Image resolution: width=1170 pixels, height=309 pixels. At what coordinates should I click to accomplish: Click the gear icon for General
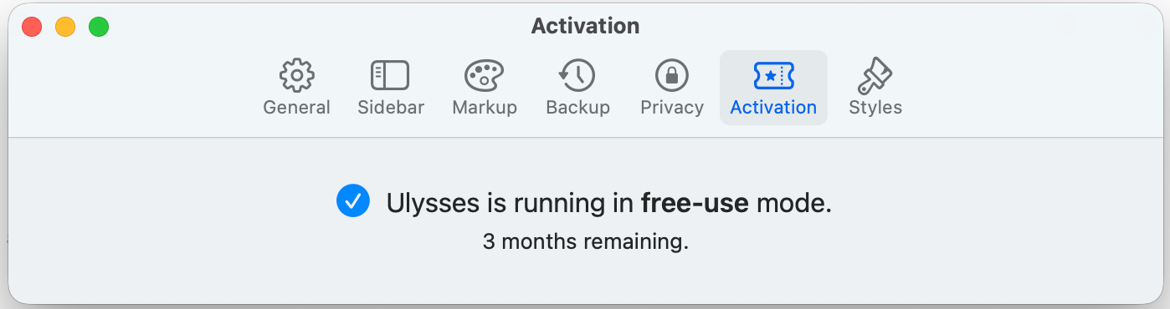click(x=296, y=76)
